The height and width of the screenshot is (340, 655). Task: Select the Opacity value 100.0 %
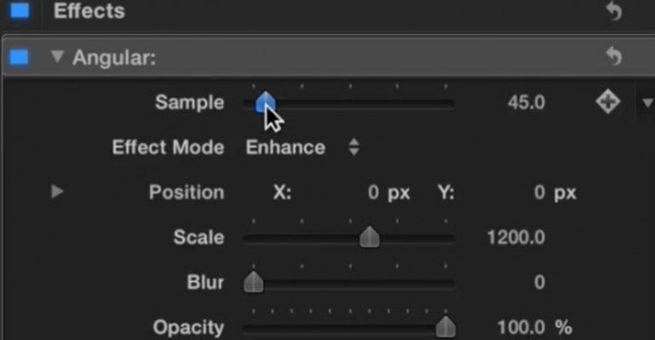click(x=534, y=327)
